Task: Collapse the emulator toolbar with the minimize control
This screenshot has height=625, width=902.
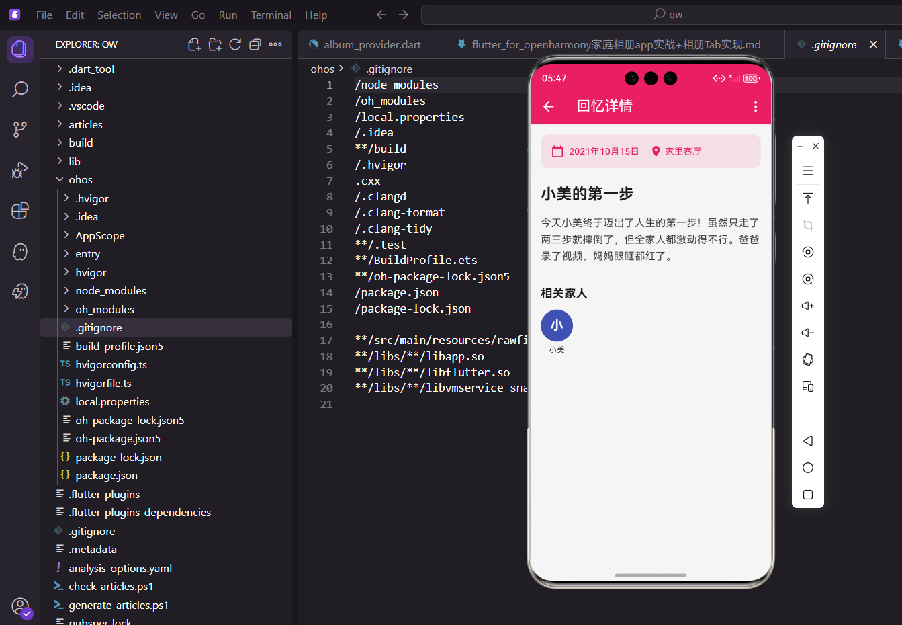Action: [799, 145]
